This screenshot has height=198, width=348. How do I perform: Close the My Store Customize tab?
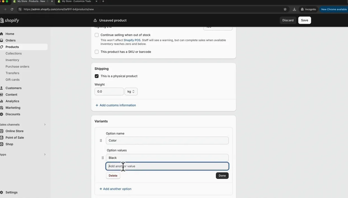96,1
